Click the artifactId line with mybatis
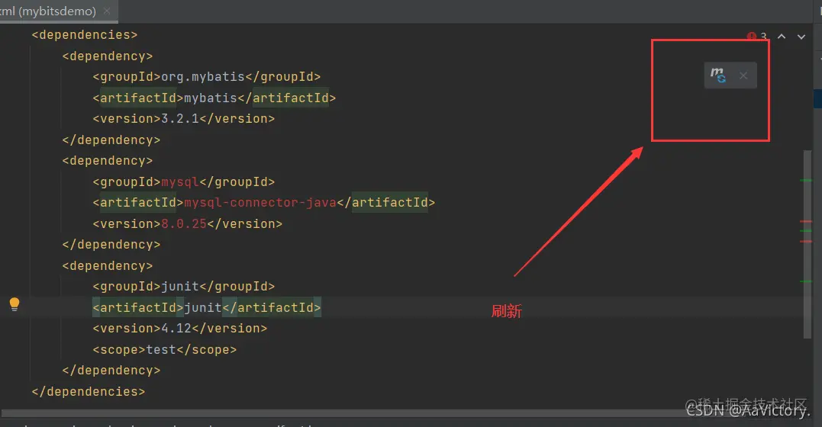Screen dimensions: 822x427 (x=214, y=98)
